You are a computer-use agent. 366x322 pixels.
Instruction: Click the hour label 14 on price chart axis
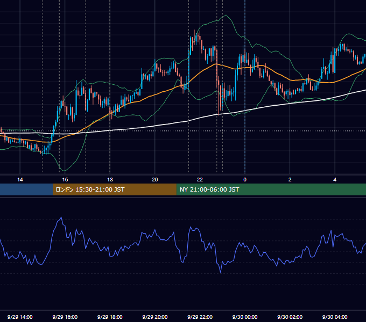point(20,180)
